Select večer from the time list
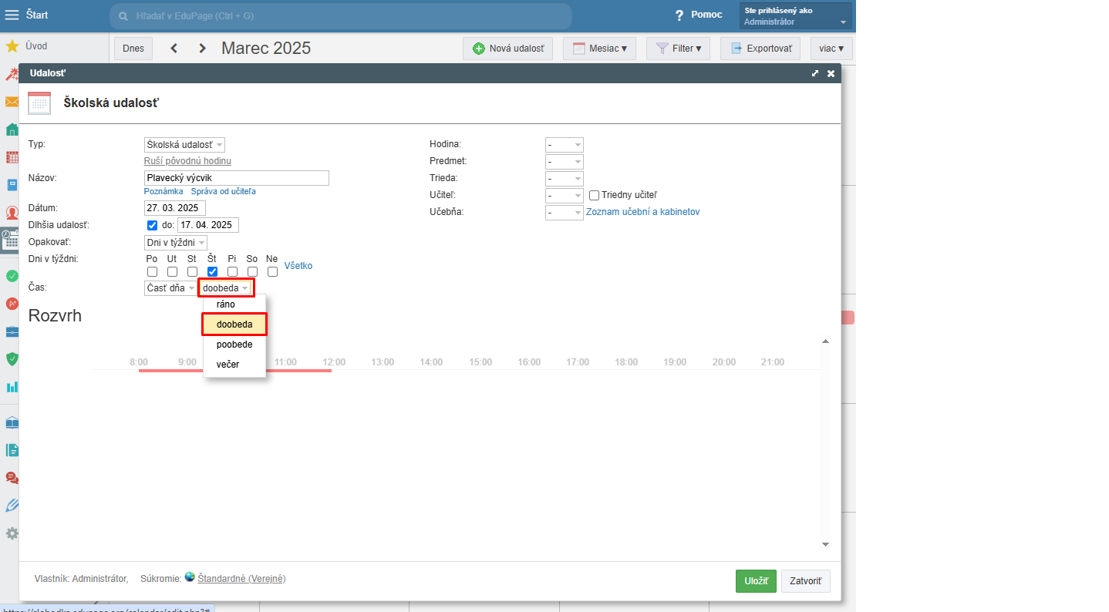1109x612 pixels. click(x=234, y=364)
